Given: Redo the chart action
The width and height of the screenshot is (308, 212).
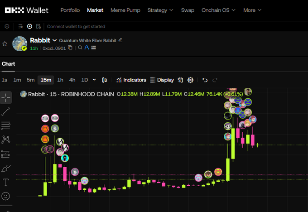Looking at the screenshot, I should 215,80.
